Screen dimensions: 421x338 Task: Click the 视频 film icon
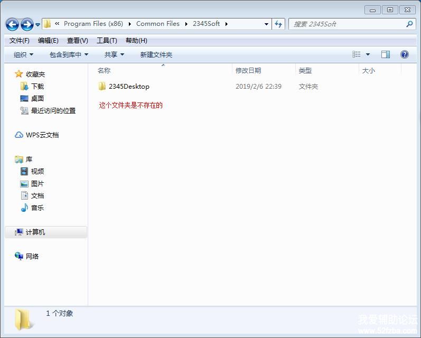(x=24, y=171)
